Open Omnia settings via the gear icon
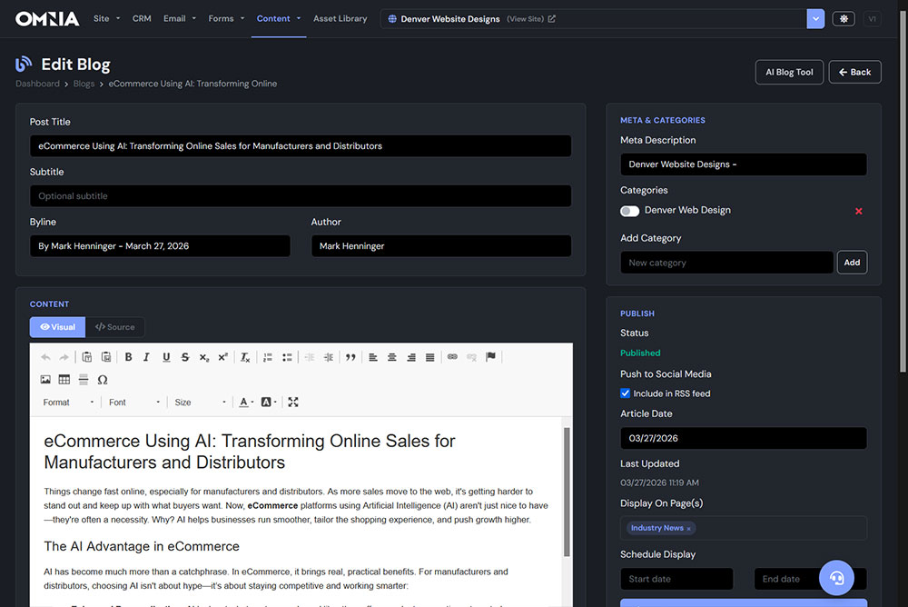 click(843, 18)
